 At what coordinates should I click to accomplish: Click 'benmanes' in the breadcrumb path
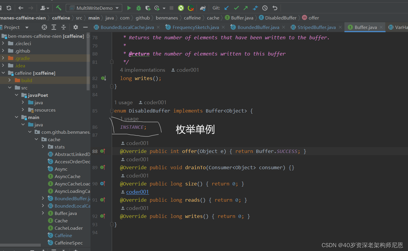click(167, 18)
